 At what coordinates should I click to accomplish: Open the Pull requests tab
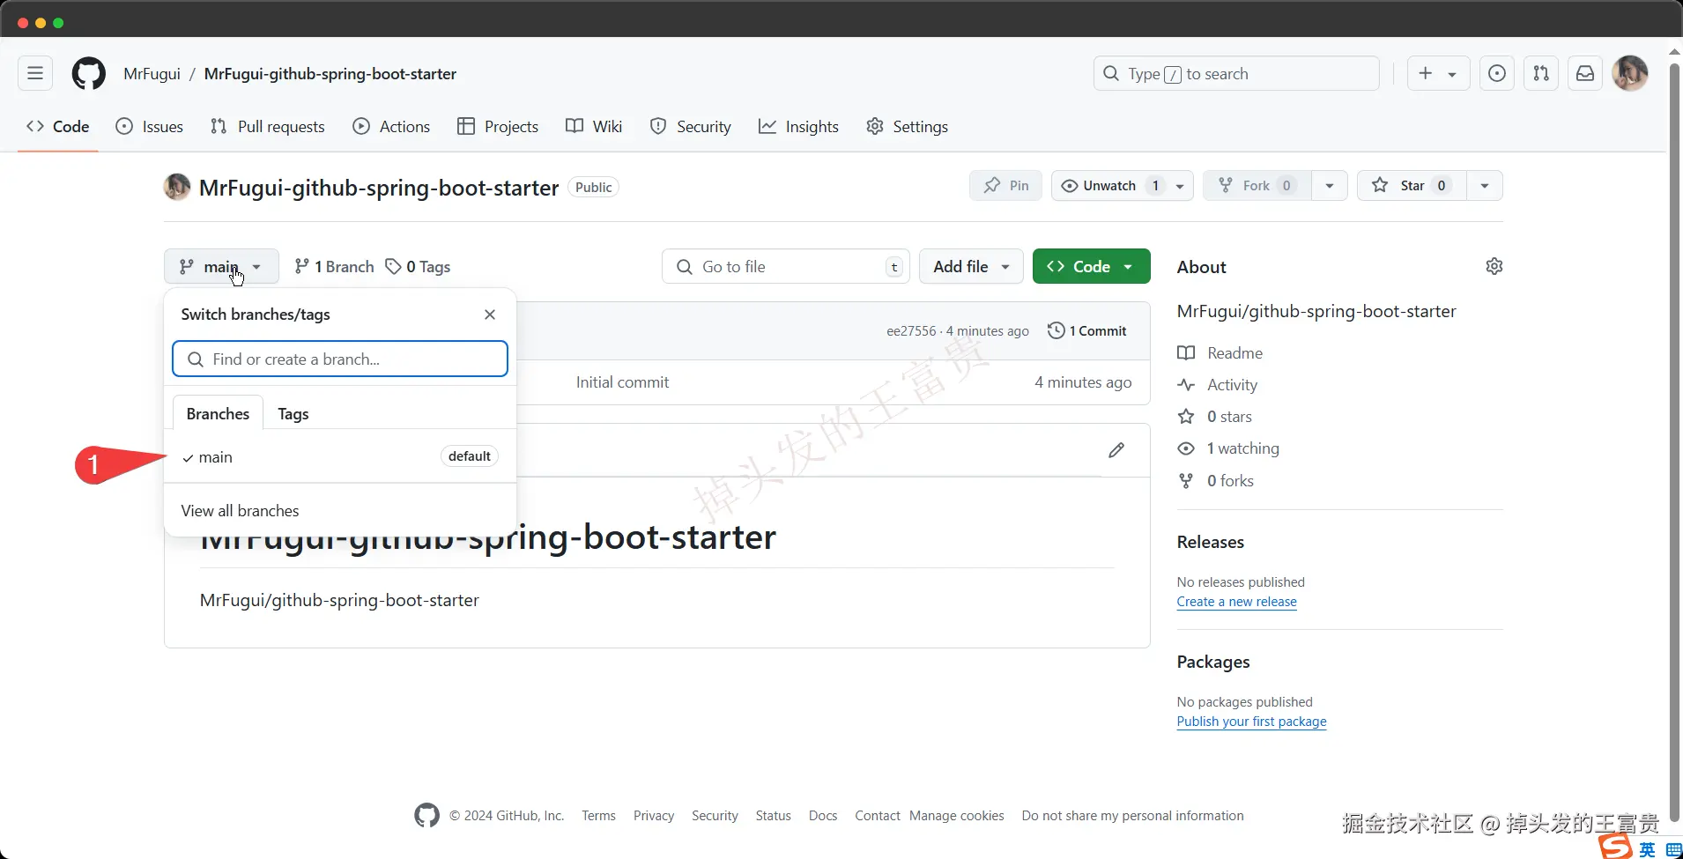pos(268,127)
